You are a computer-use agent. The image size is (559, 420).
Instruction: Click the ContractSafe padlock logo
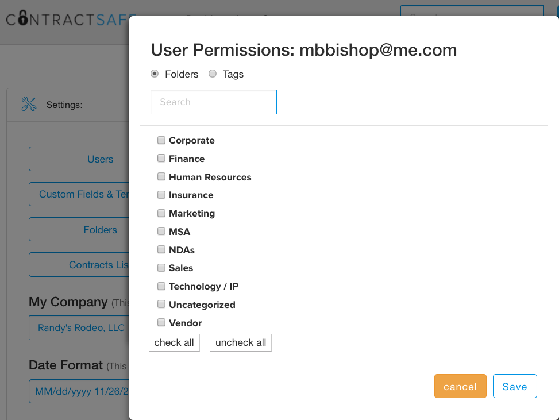23,19
